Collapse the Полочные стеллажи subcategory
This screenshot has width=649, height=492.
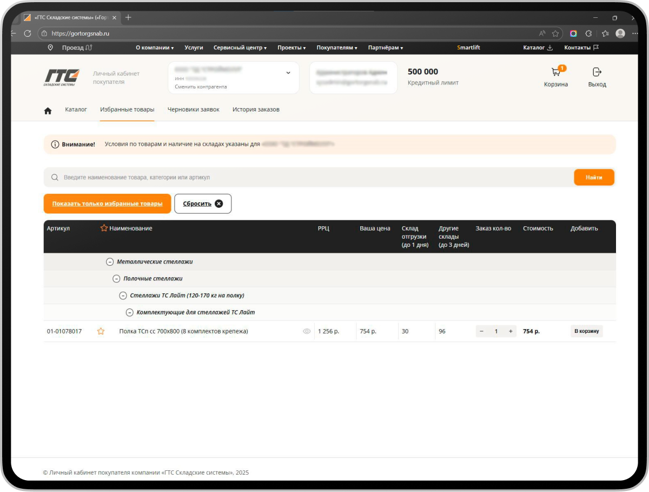[116, 279]
